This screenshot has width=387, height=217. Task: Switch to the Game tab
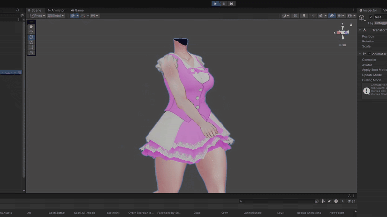tap(77, 10)
